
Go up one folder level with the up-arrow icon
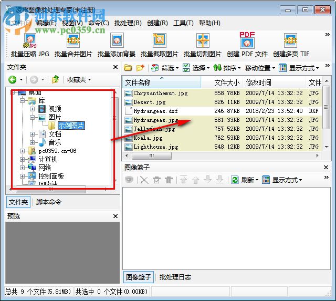(55, 79)
